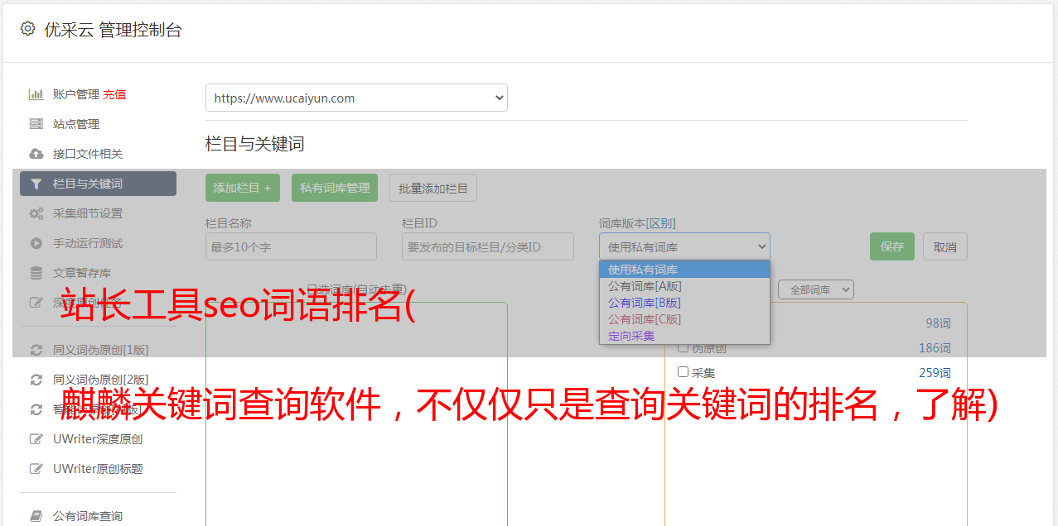Screen dimensions: 1058x526
Task: Click the gear icon beside 优采云 管理控制台
Action: coord(28,29)
